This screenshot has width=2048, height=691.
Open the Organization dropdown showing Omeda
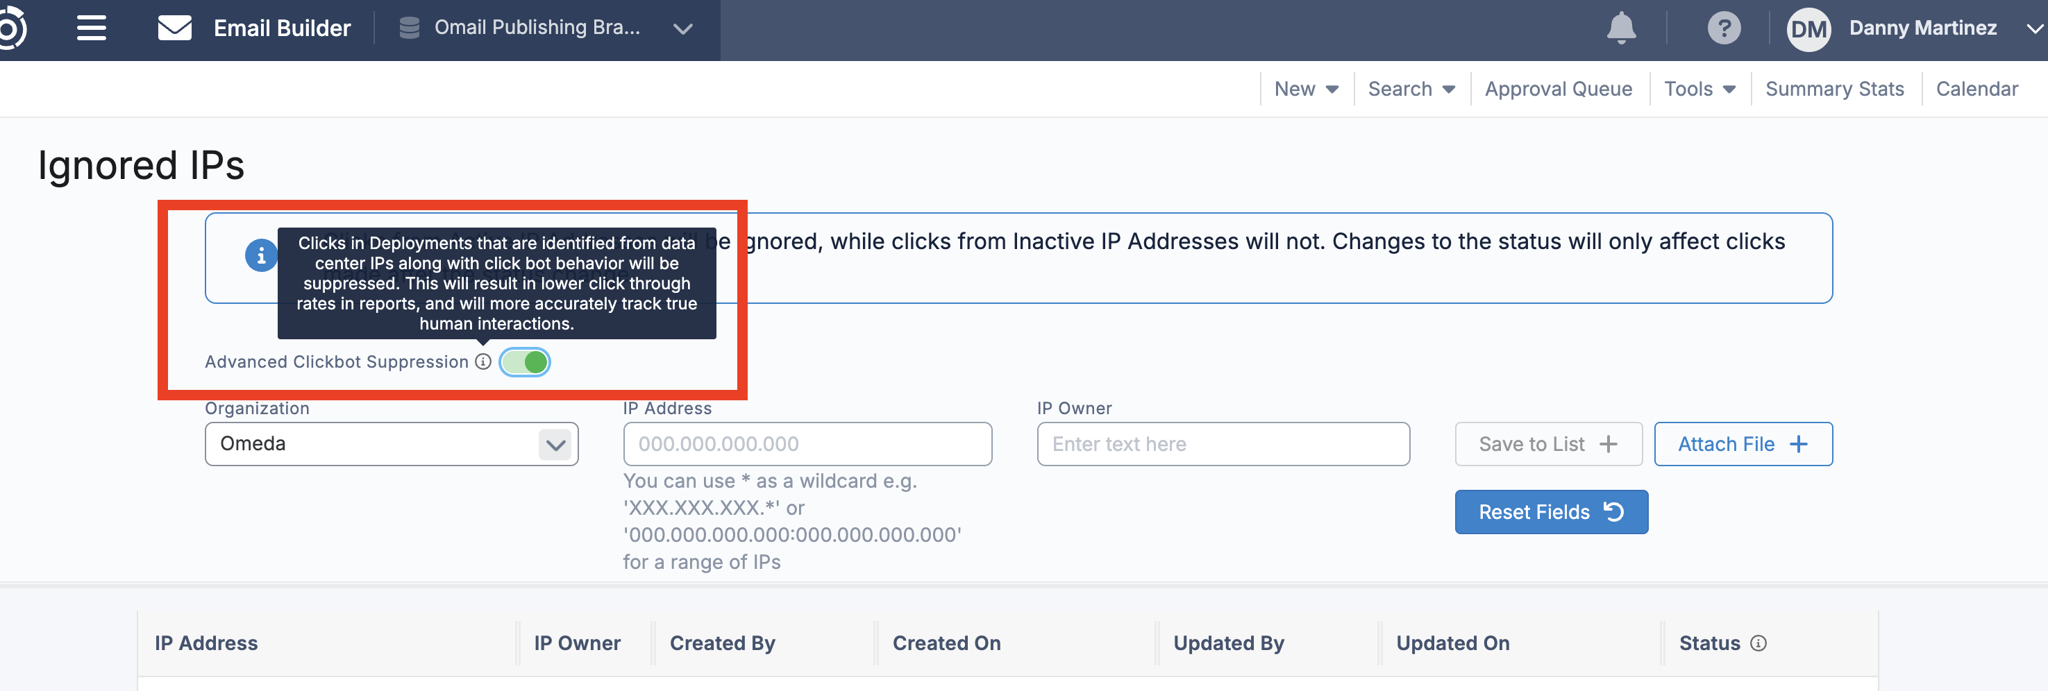pos(391,444)
